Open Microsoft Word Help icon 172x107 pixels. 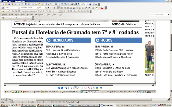pos(90,4)
